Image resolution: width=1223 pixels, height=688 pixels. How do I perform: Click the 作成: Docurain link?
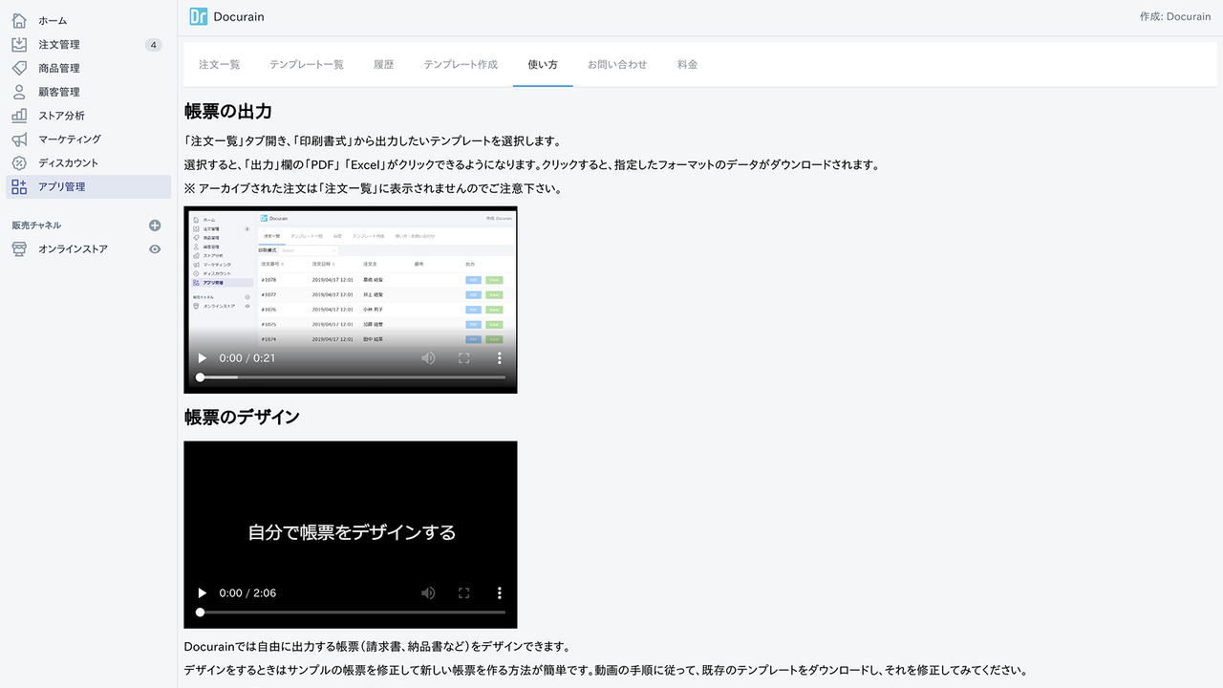(x=1174, y=15)
